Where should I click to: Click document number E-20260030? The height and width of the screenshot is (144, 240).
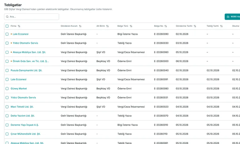click(161, 43)
